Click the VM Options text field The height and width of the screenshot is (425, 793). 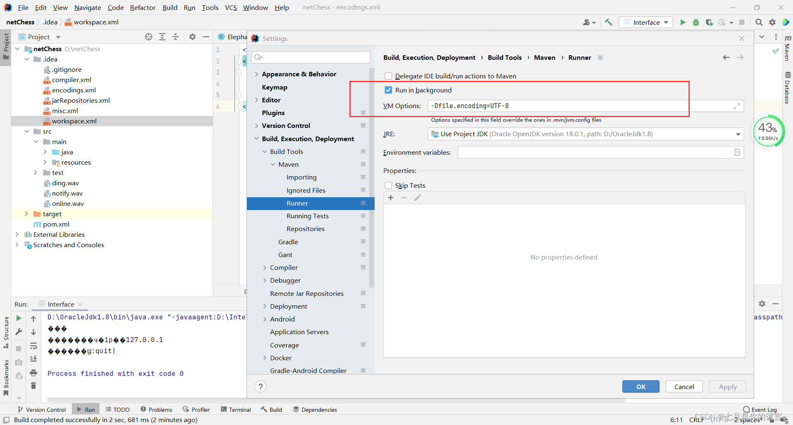[x=586, y=106]
